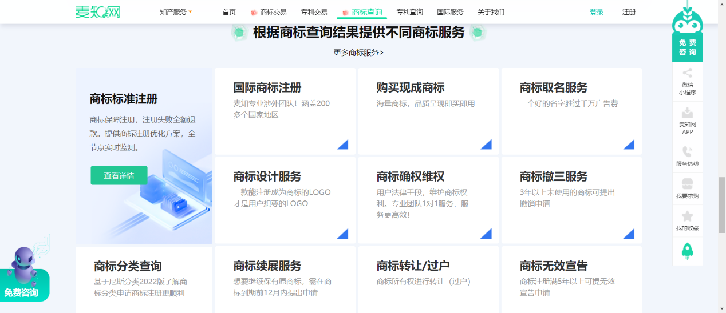Image resolution: width=726 pixels, height=313 pixels.
Task: Open the 商标取名服务 card
Action: (571, 111)
